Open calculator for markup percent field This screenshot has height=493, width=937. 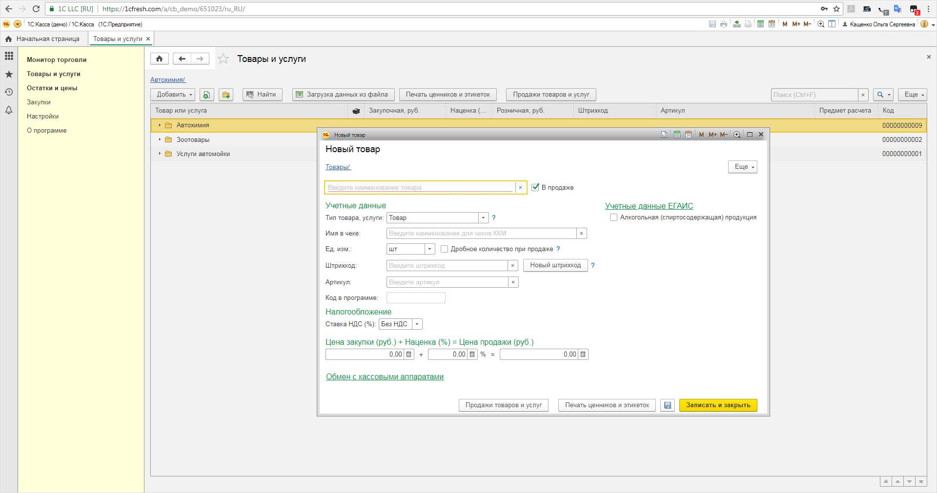(472, 355)
